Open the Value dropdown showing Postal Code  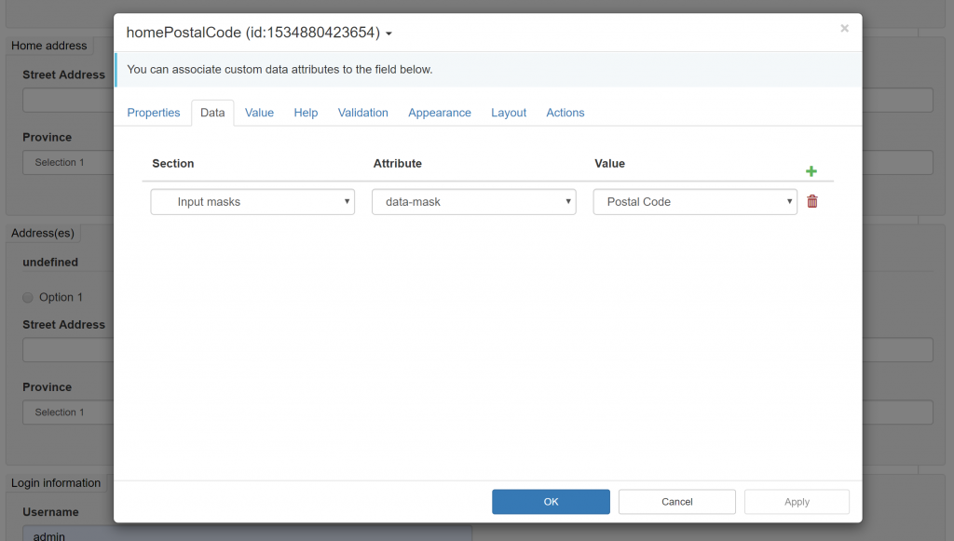[694, 200]
